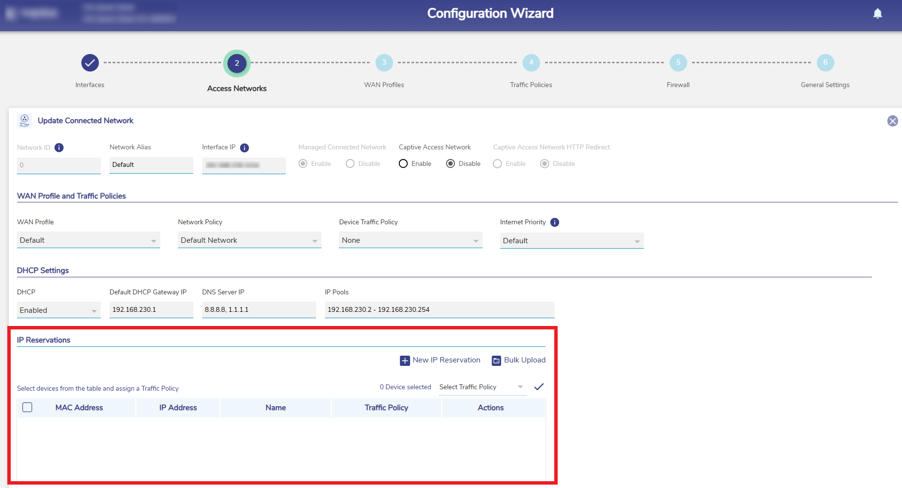
Task: Disable Captive Access Network
Action: pyautogui.click(x=451, y=163)
